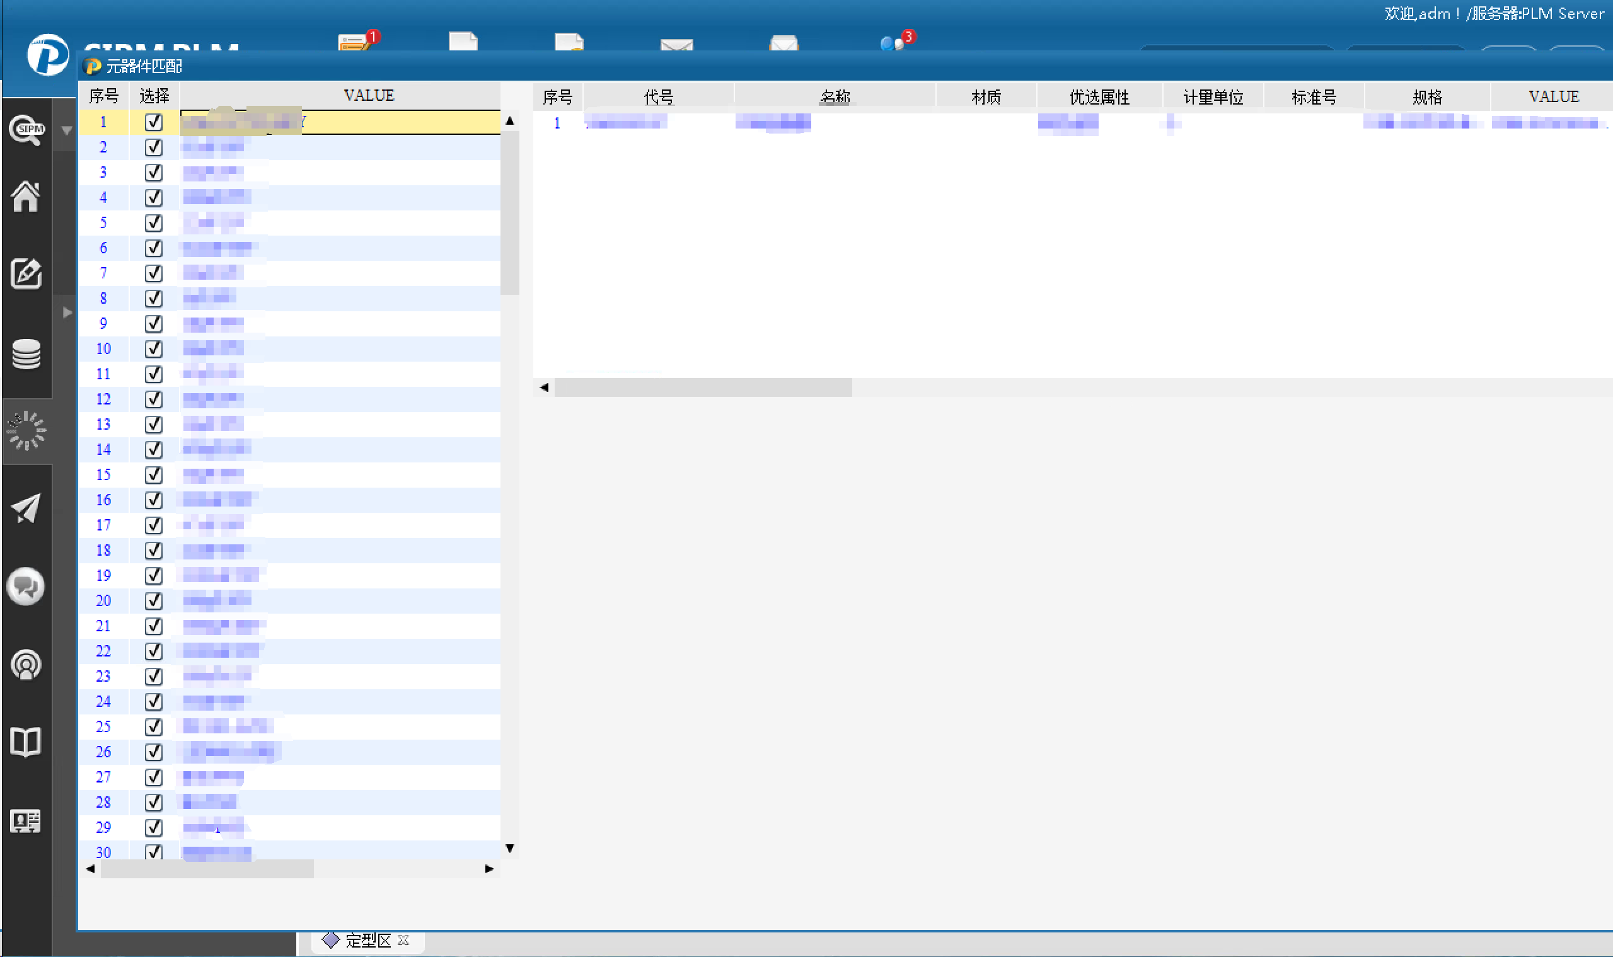Open the database stack sidebar icon
The image size is (1613, 957).
click(x=26, y=354)
